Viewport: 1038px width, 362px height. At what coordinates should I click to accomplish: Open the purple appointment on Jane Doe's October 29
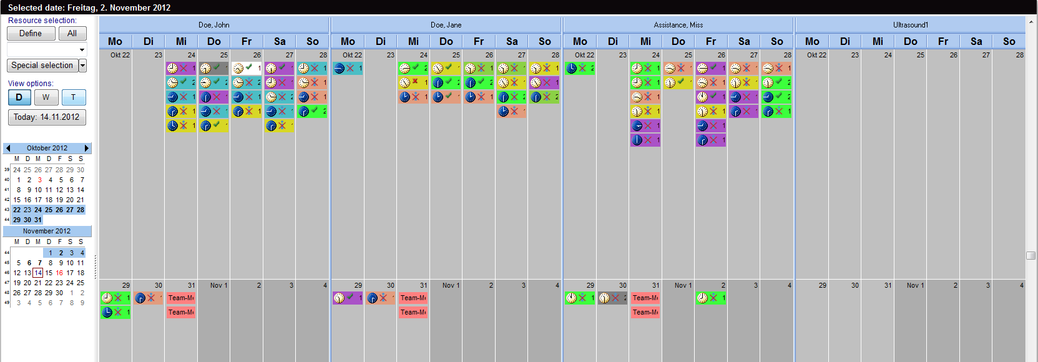tap(348, 298)
